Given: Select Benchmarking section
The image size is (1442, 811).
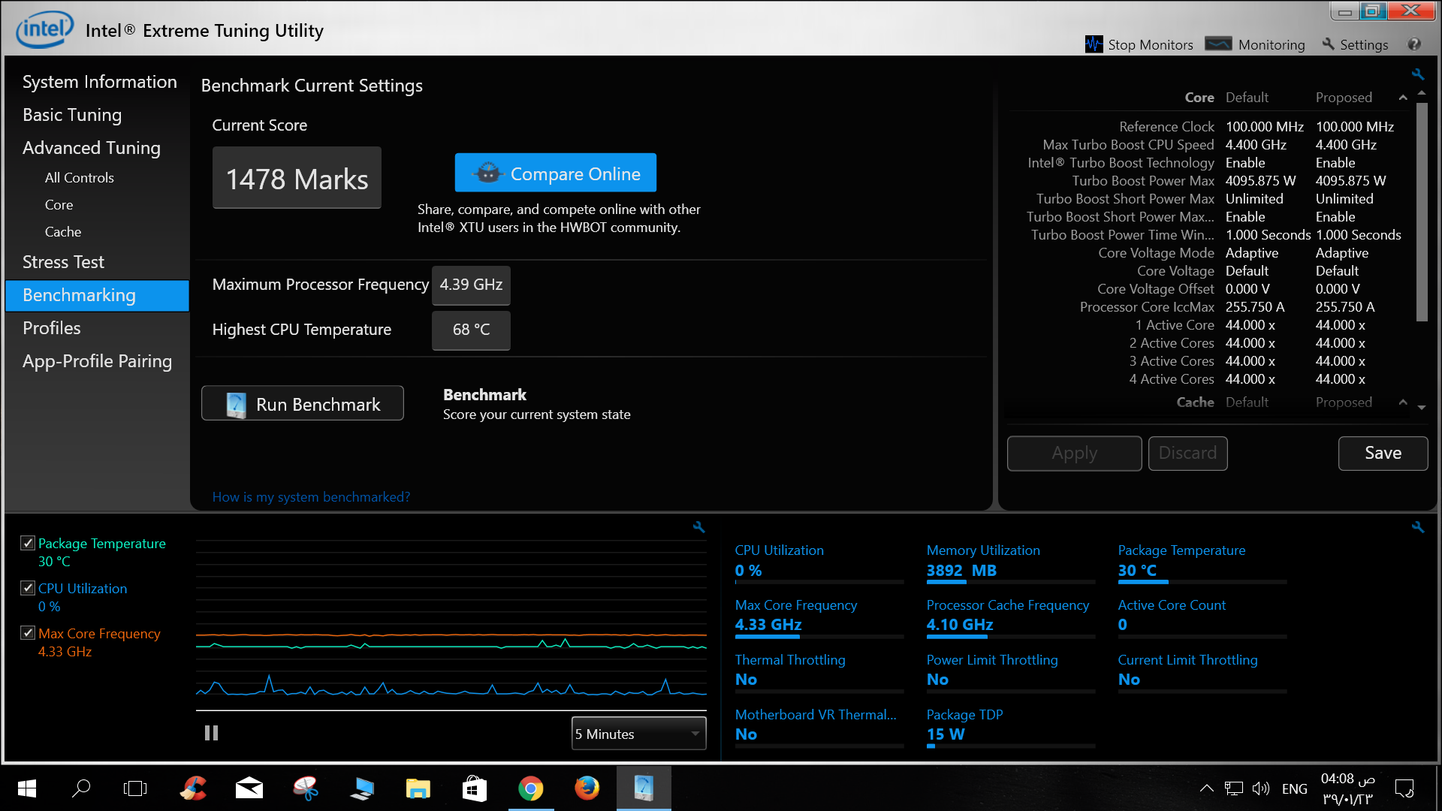Looking at the screenshot, I should coord(97,295).
